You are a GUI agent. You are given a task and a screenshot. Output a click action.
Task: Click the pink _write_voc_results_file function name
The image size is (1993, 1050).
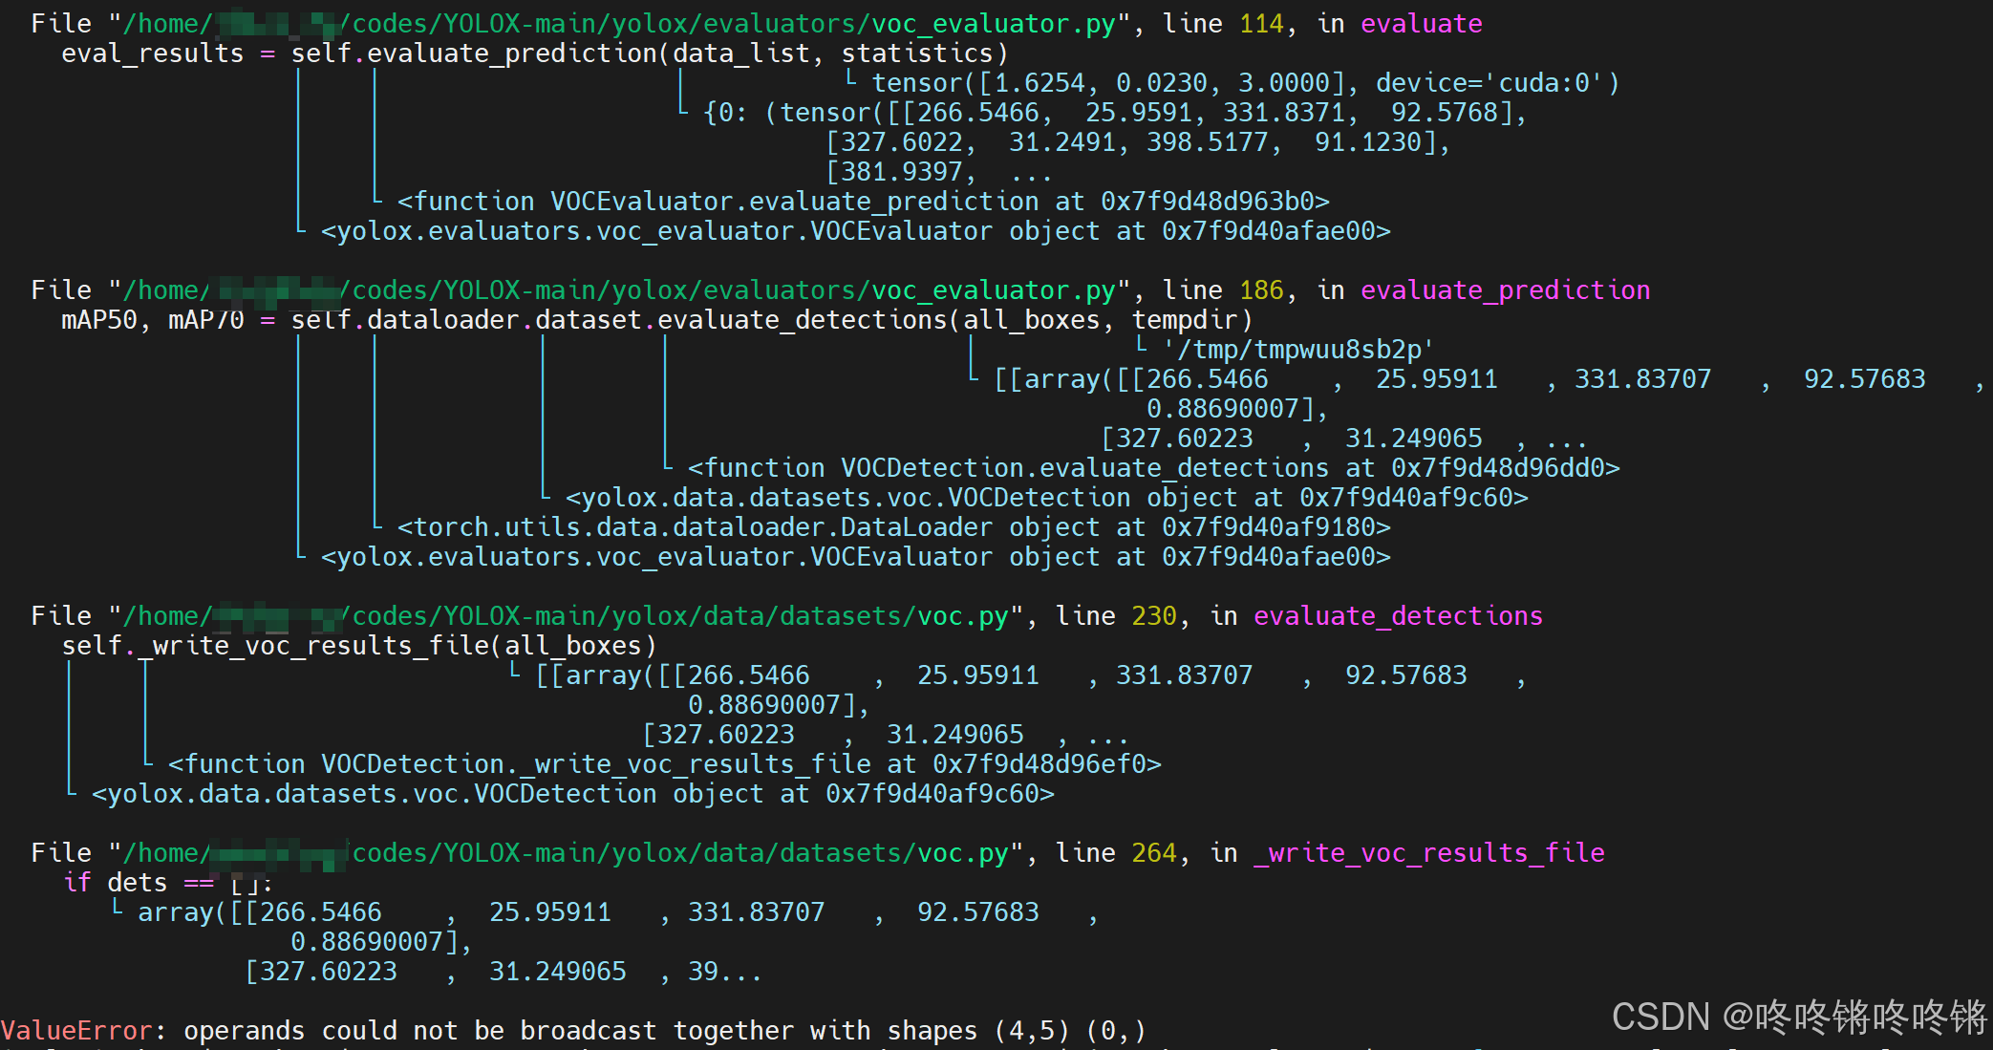(1428, 852)
